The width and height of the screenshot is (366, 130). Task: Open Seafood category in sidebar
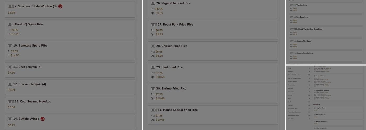coord(291,105)
